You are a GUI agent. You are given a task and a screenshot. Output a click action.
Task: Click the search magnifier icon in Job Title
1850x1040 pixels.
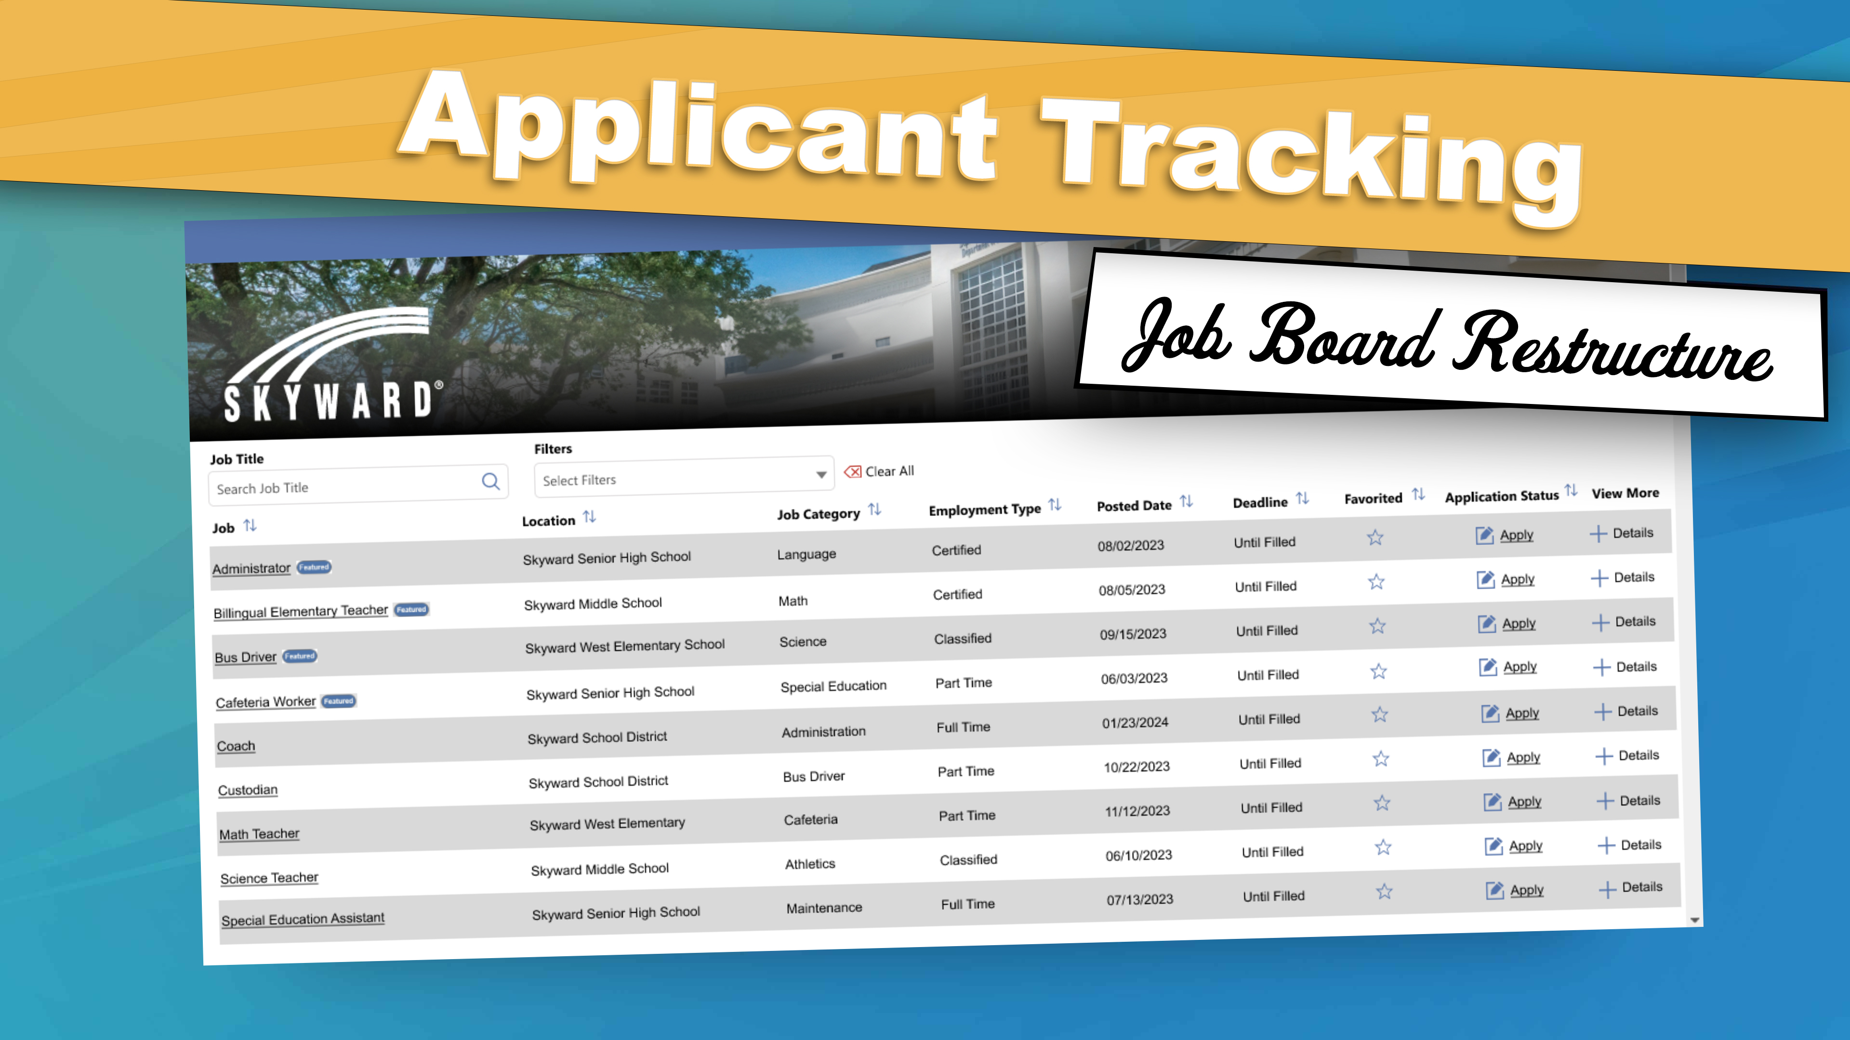[490, 481]
